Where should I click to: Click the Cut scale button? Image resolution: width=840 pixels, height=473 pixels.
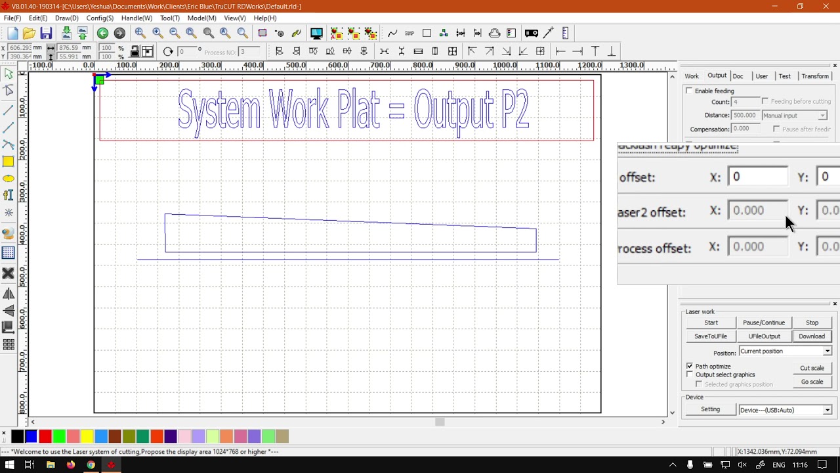pos(812,368)
